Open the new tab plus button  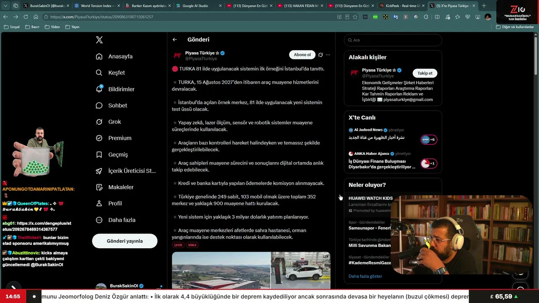[484, 6]
